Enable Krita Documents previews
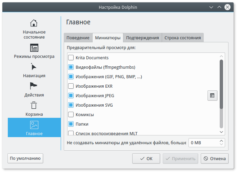This screenshot has width=238, height=173. tap(71, 58)
